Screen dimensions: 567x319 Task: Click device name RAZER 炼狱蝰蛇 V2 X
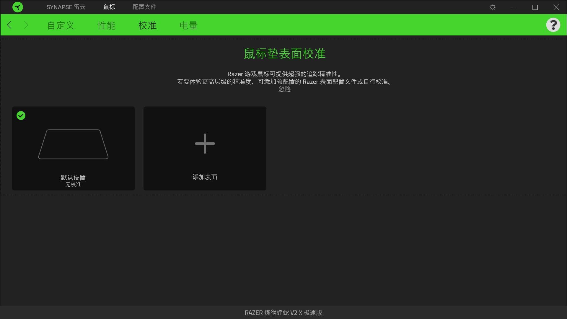point(283,313)
